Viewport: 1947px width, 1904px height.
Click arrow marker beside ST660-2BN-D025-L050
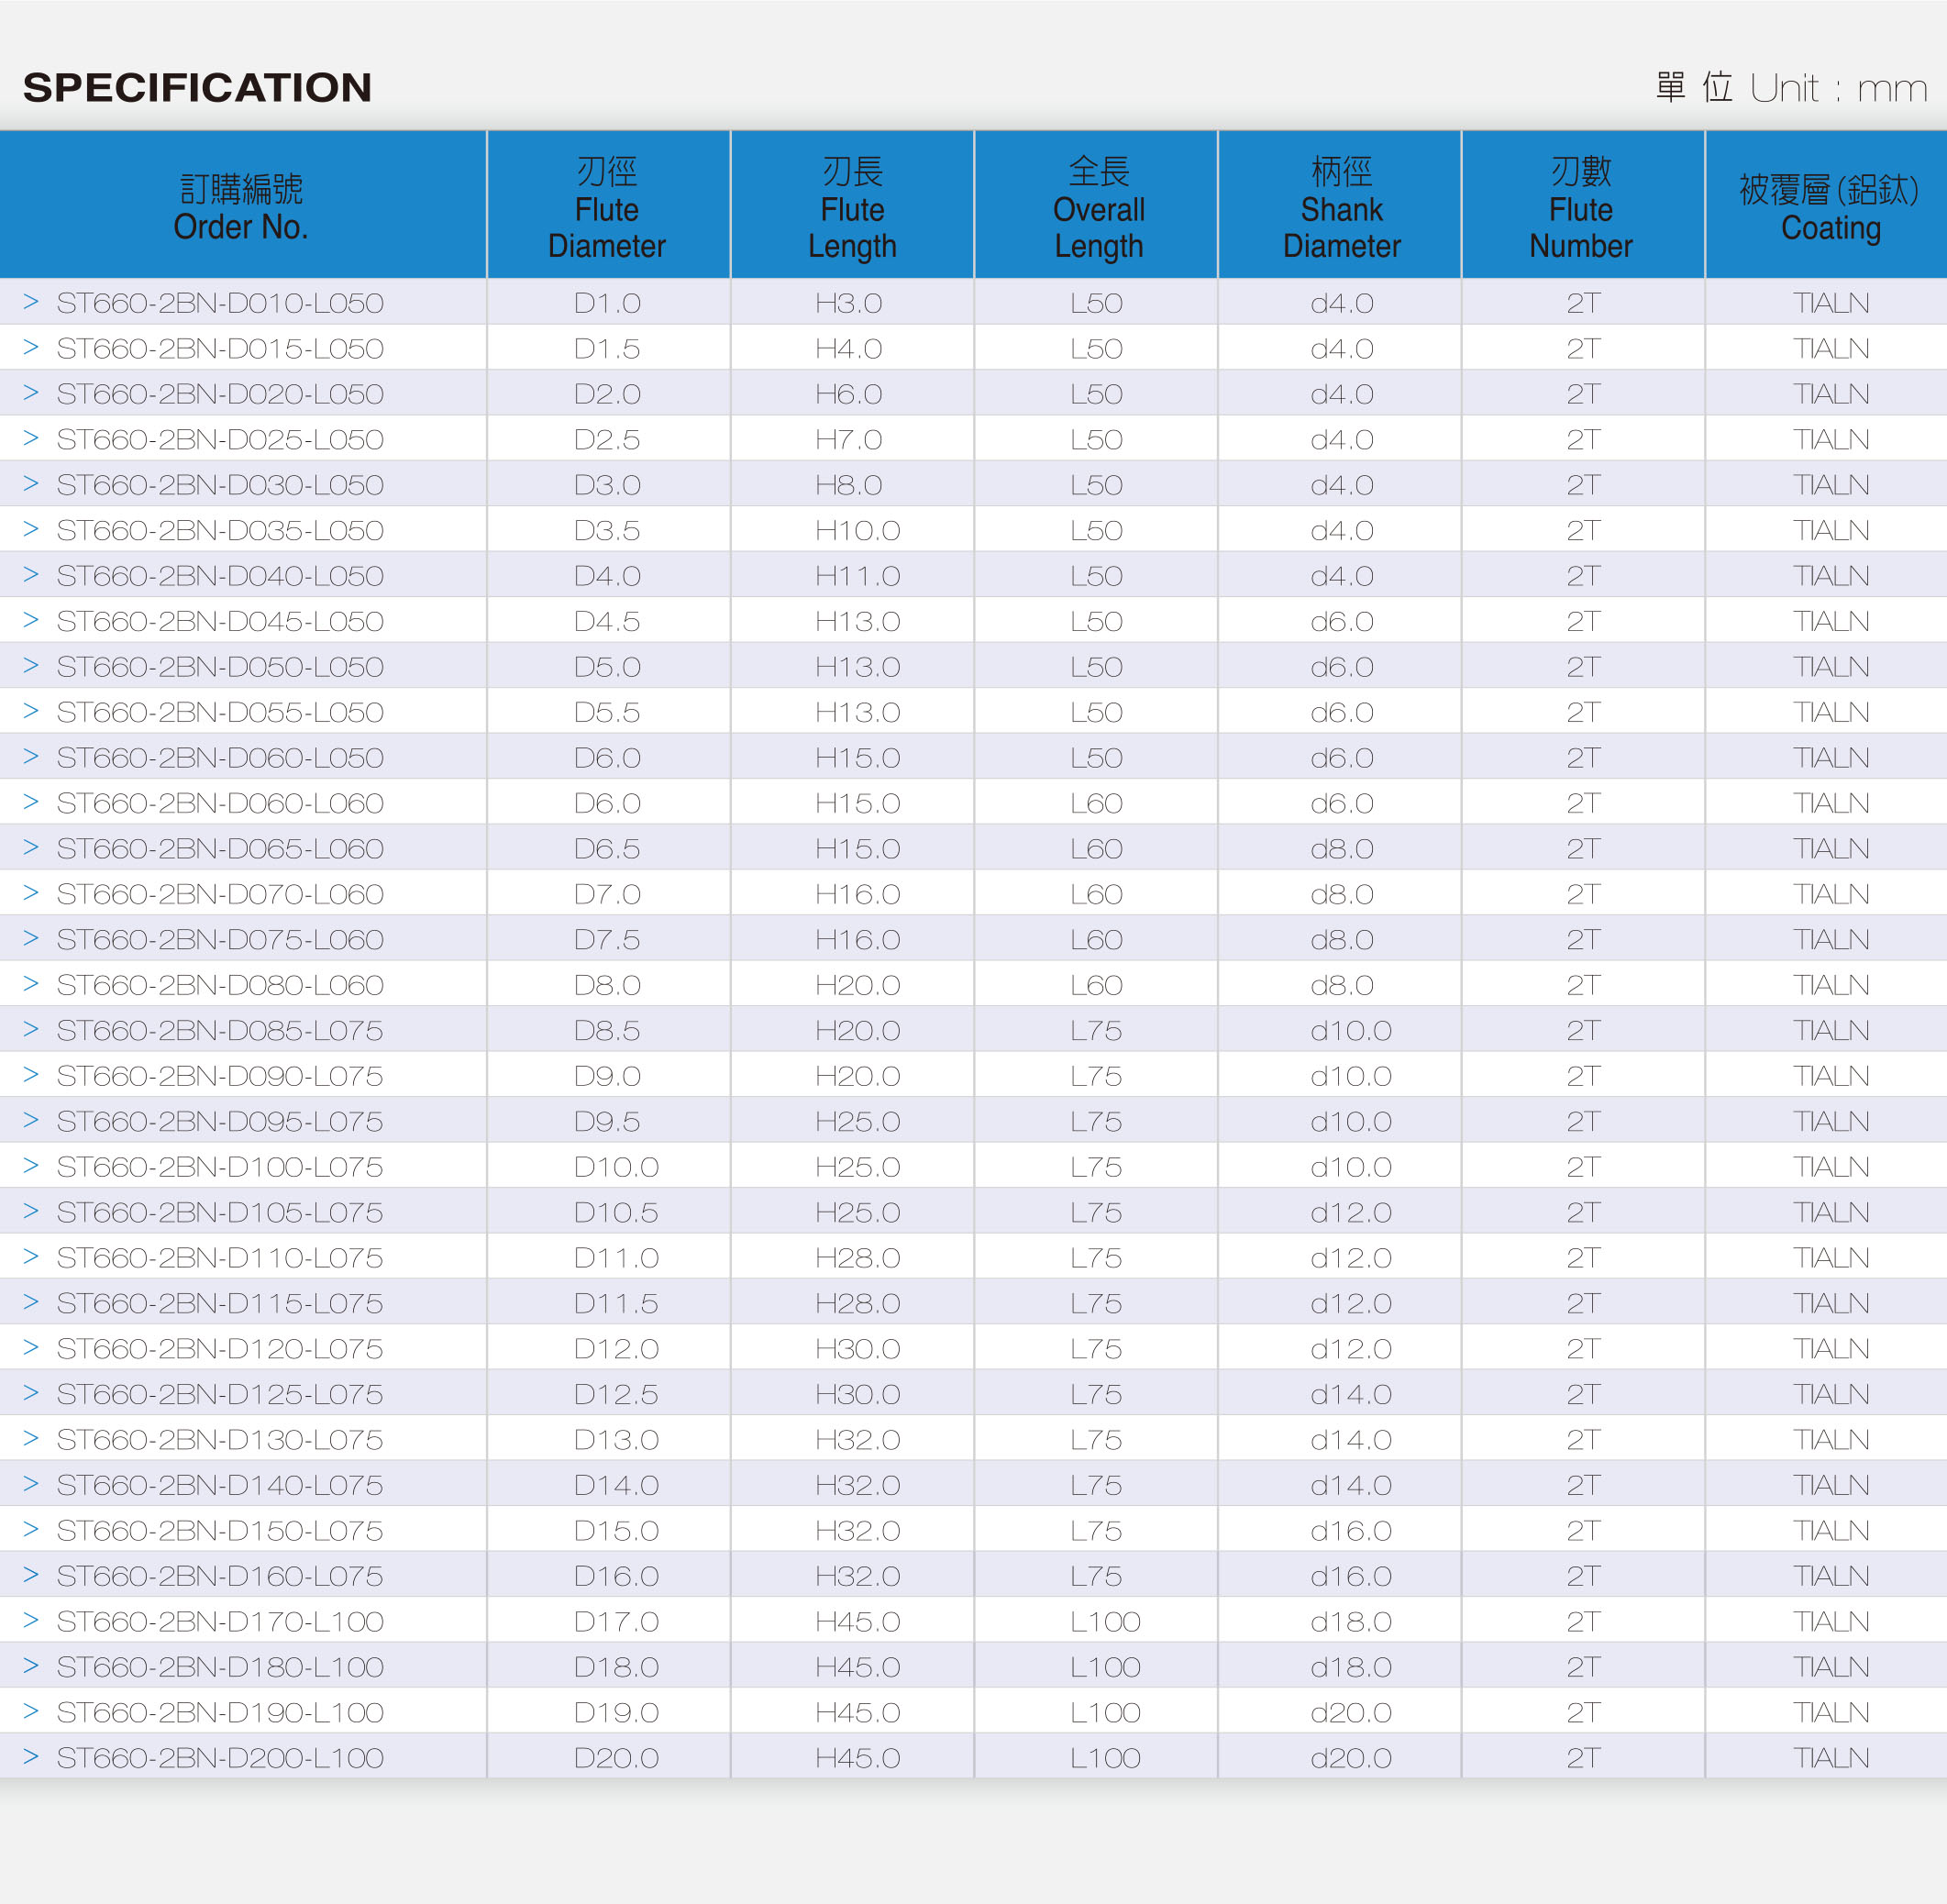pyautogui.click(x=31, y=438)
